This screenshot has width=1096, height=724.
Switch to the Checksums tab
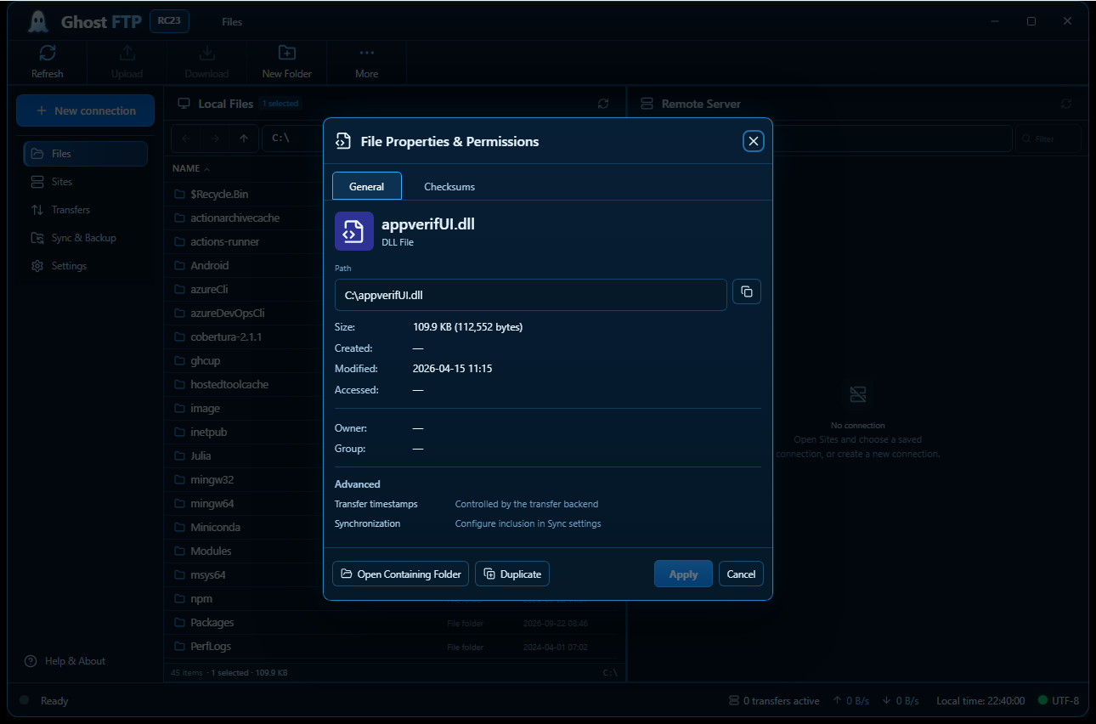click(x=449, y=186)
